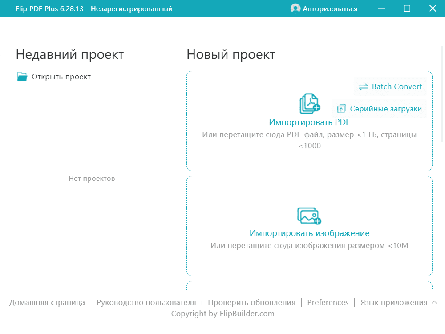Open Серийные загрузки
Screen dimensions: 445x334
coord(386,109)
